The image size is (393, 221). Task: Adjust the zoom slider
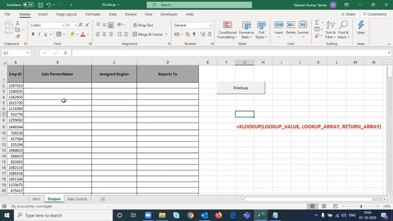point(361,206)
